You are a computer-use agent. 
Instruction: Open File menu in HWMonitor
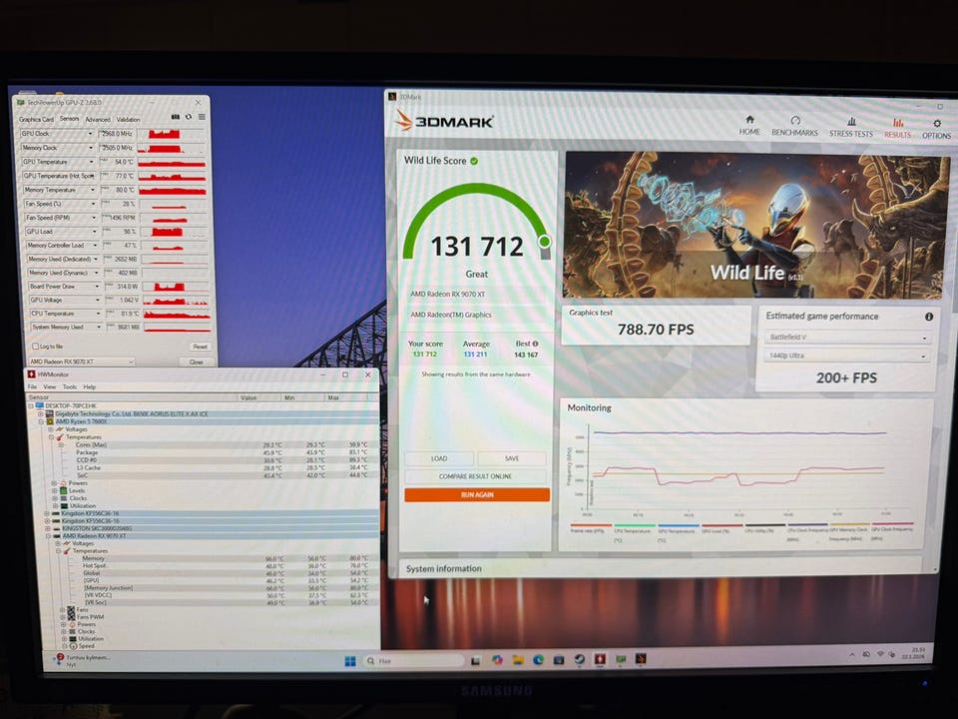pyautogui.click(x=32, y=387)
